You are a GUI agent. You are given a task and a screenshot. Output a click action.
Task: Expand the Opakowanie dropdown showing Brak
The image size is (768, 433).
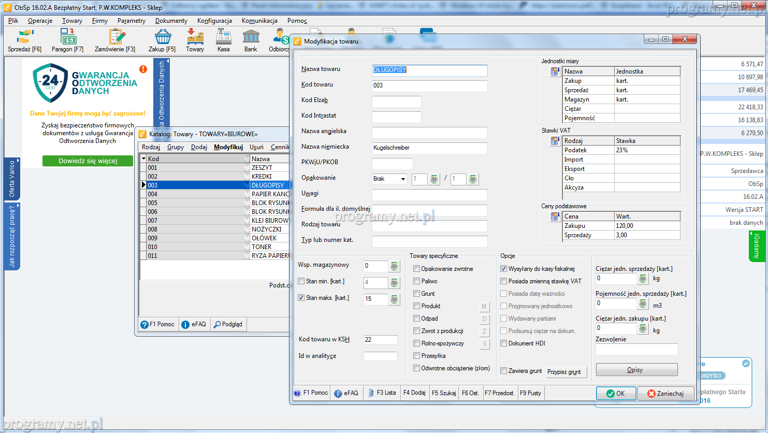[x=403, y=179]
